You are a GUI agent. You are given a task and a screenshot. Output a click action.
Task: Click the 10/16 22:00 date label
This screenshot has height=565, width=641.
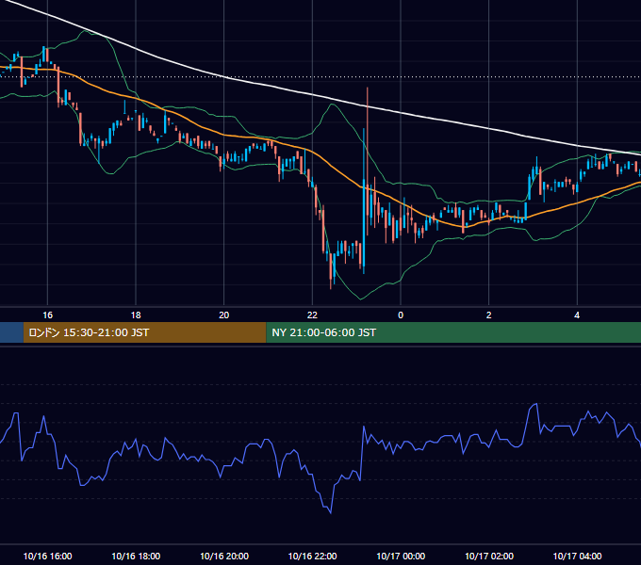click(x=312, y=556)
